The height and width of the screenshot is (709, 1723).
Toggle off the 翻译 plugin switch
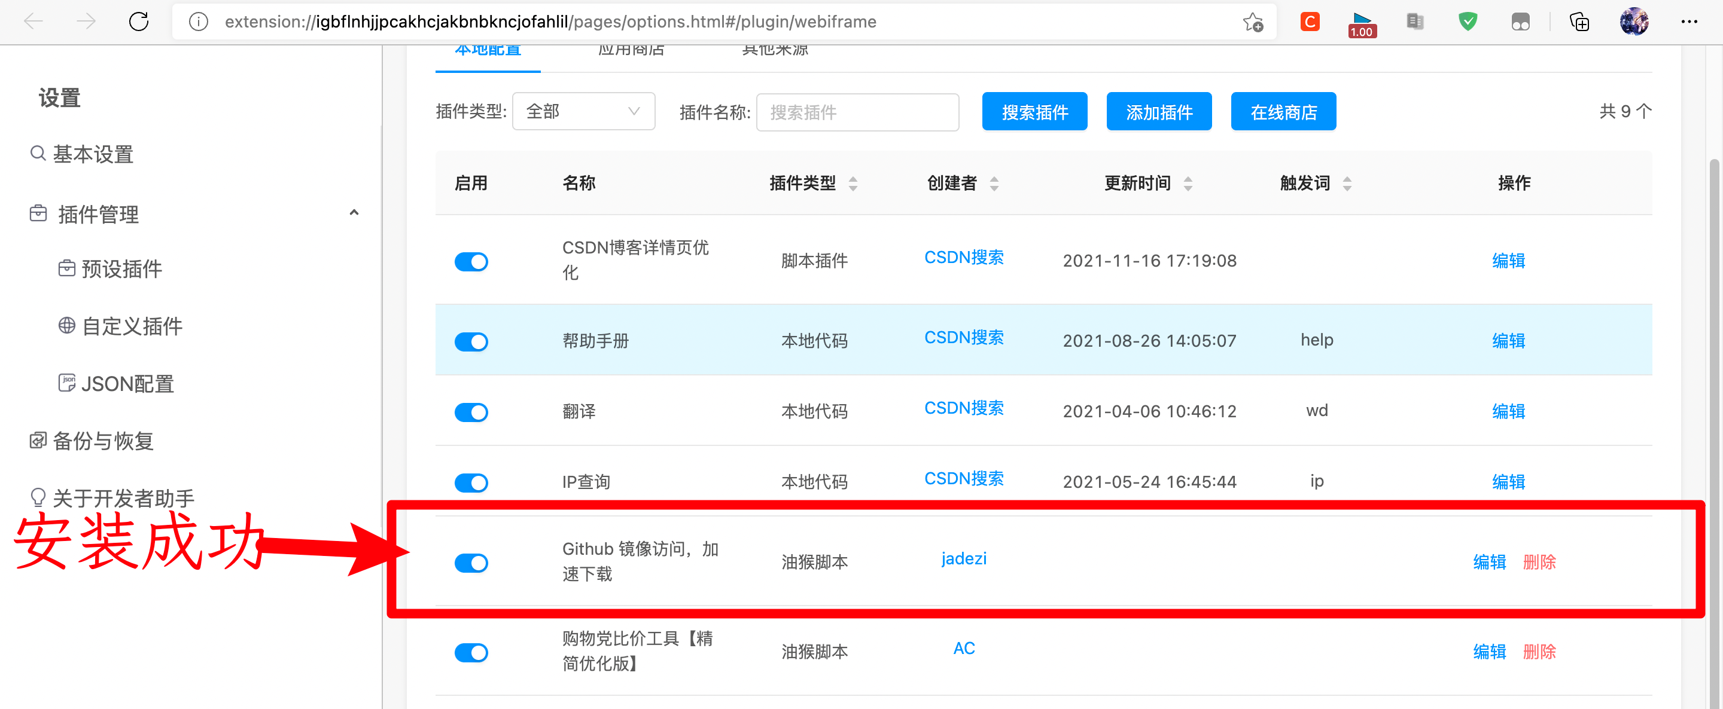click(x=471, y=412)
